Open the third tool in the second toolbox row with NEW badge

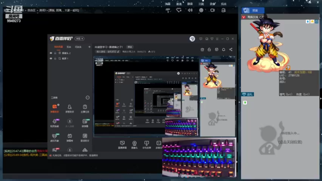85,123
